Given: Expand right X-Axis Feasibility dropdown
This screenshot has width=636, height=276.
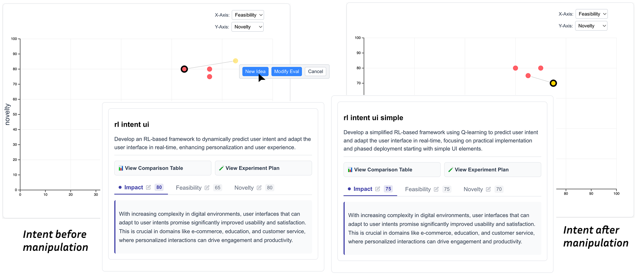Looking at the screenshot, I should tap(592, 14).
